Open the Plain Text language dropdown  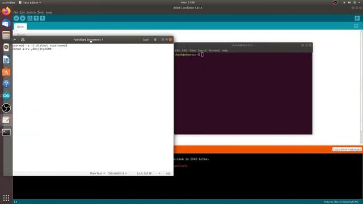(97, 173)
